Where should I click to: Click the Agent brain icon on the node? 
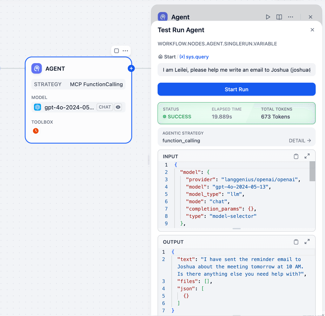click(36, 69)
